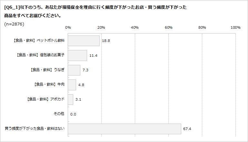The image size is (248, 142).
Task: Click the うなぎ category label
Action: pos(47,70)
